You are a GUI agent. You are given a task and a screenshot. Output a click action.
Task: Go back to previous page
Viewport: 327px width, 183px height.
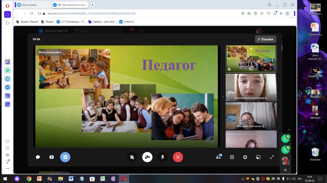coord(17,13)
